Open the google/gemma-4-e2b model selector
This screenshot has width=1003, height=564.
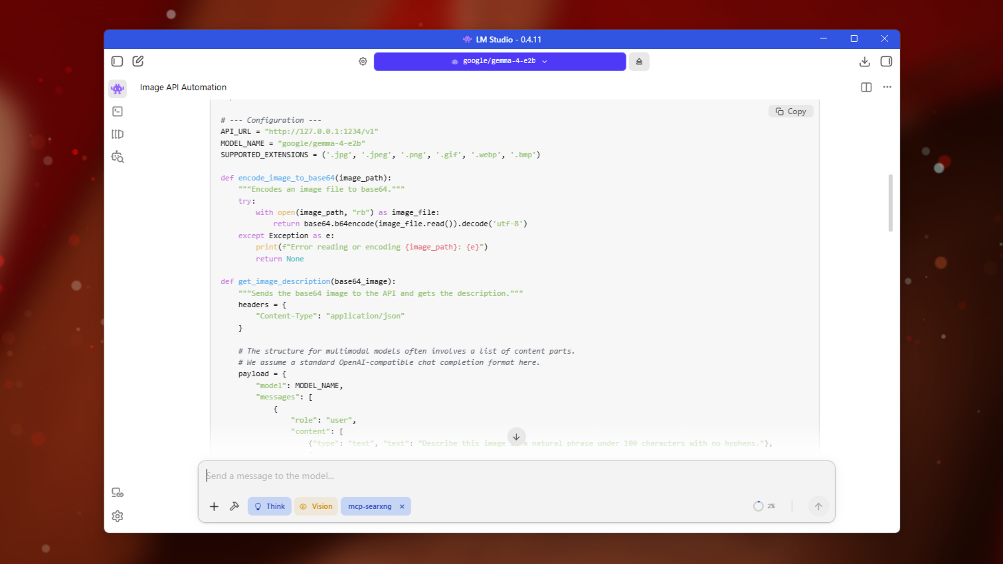click(x=500, y=61)
